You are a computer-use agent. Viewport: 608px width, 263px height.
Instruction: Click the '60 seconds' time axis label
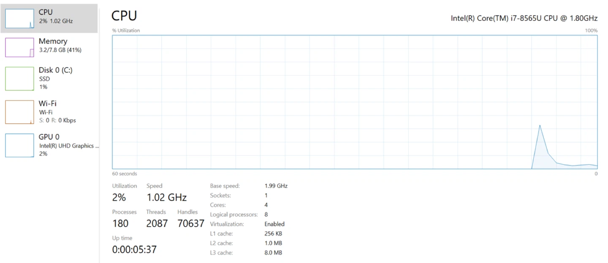tap(125, 174)
